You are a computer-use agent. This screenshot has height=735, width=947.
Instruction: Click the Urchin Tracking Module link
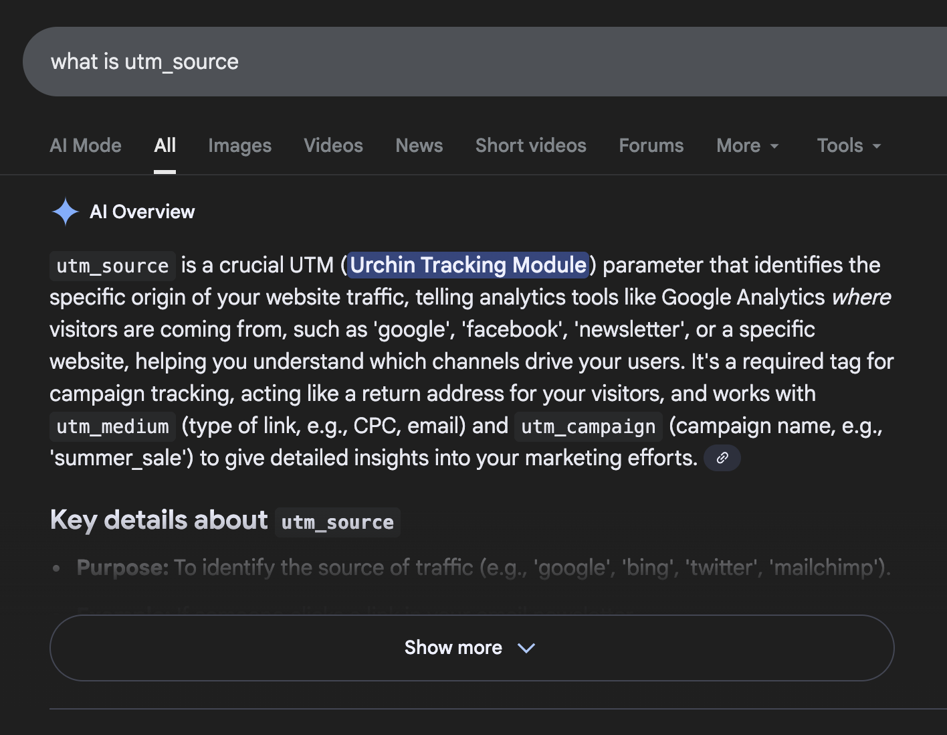(468, 265)
